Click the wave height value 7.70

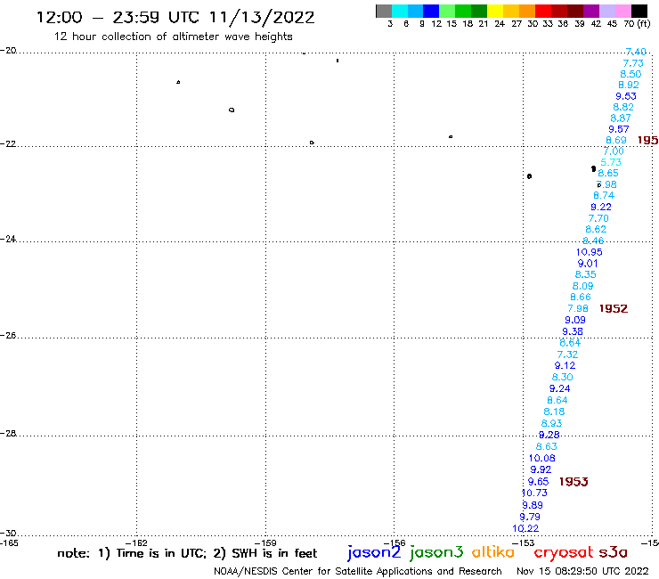pos(598,218)
